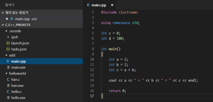This screenshot has height=102, width=213.
Task: Click file icon of hello.exe
Action: tap(8, 98)
